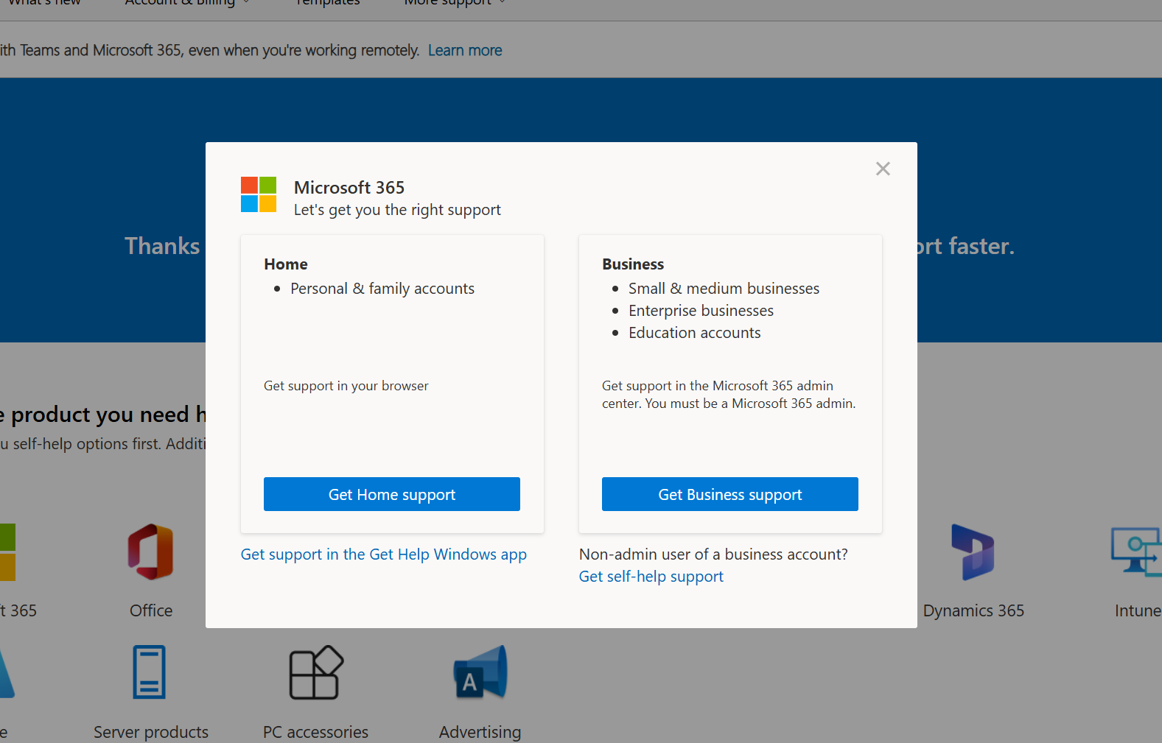The image size is (1162, 743).
Task: Open the Learn more link in the banner
Action: coord(465,50)
